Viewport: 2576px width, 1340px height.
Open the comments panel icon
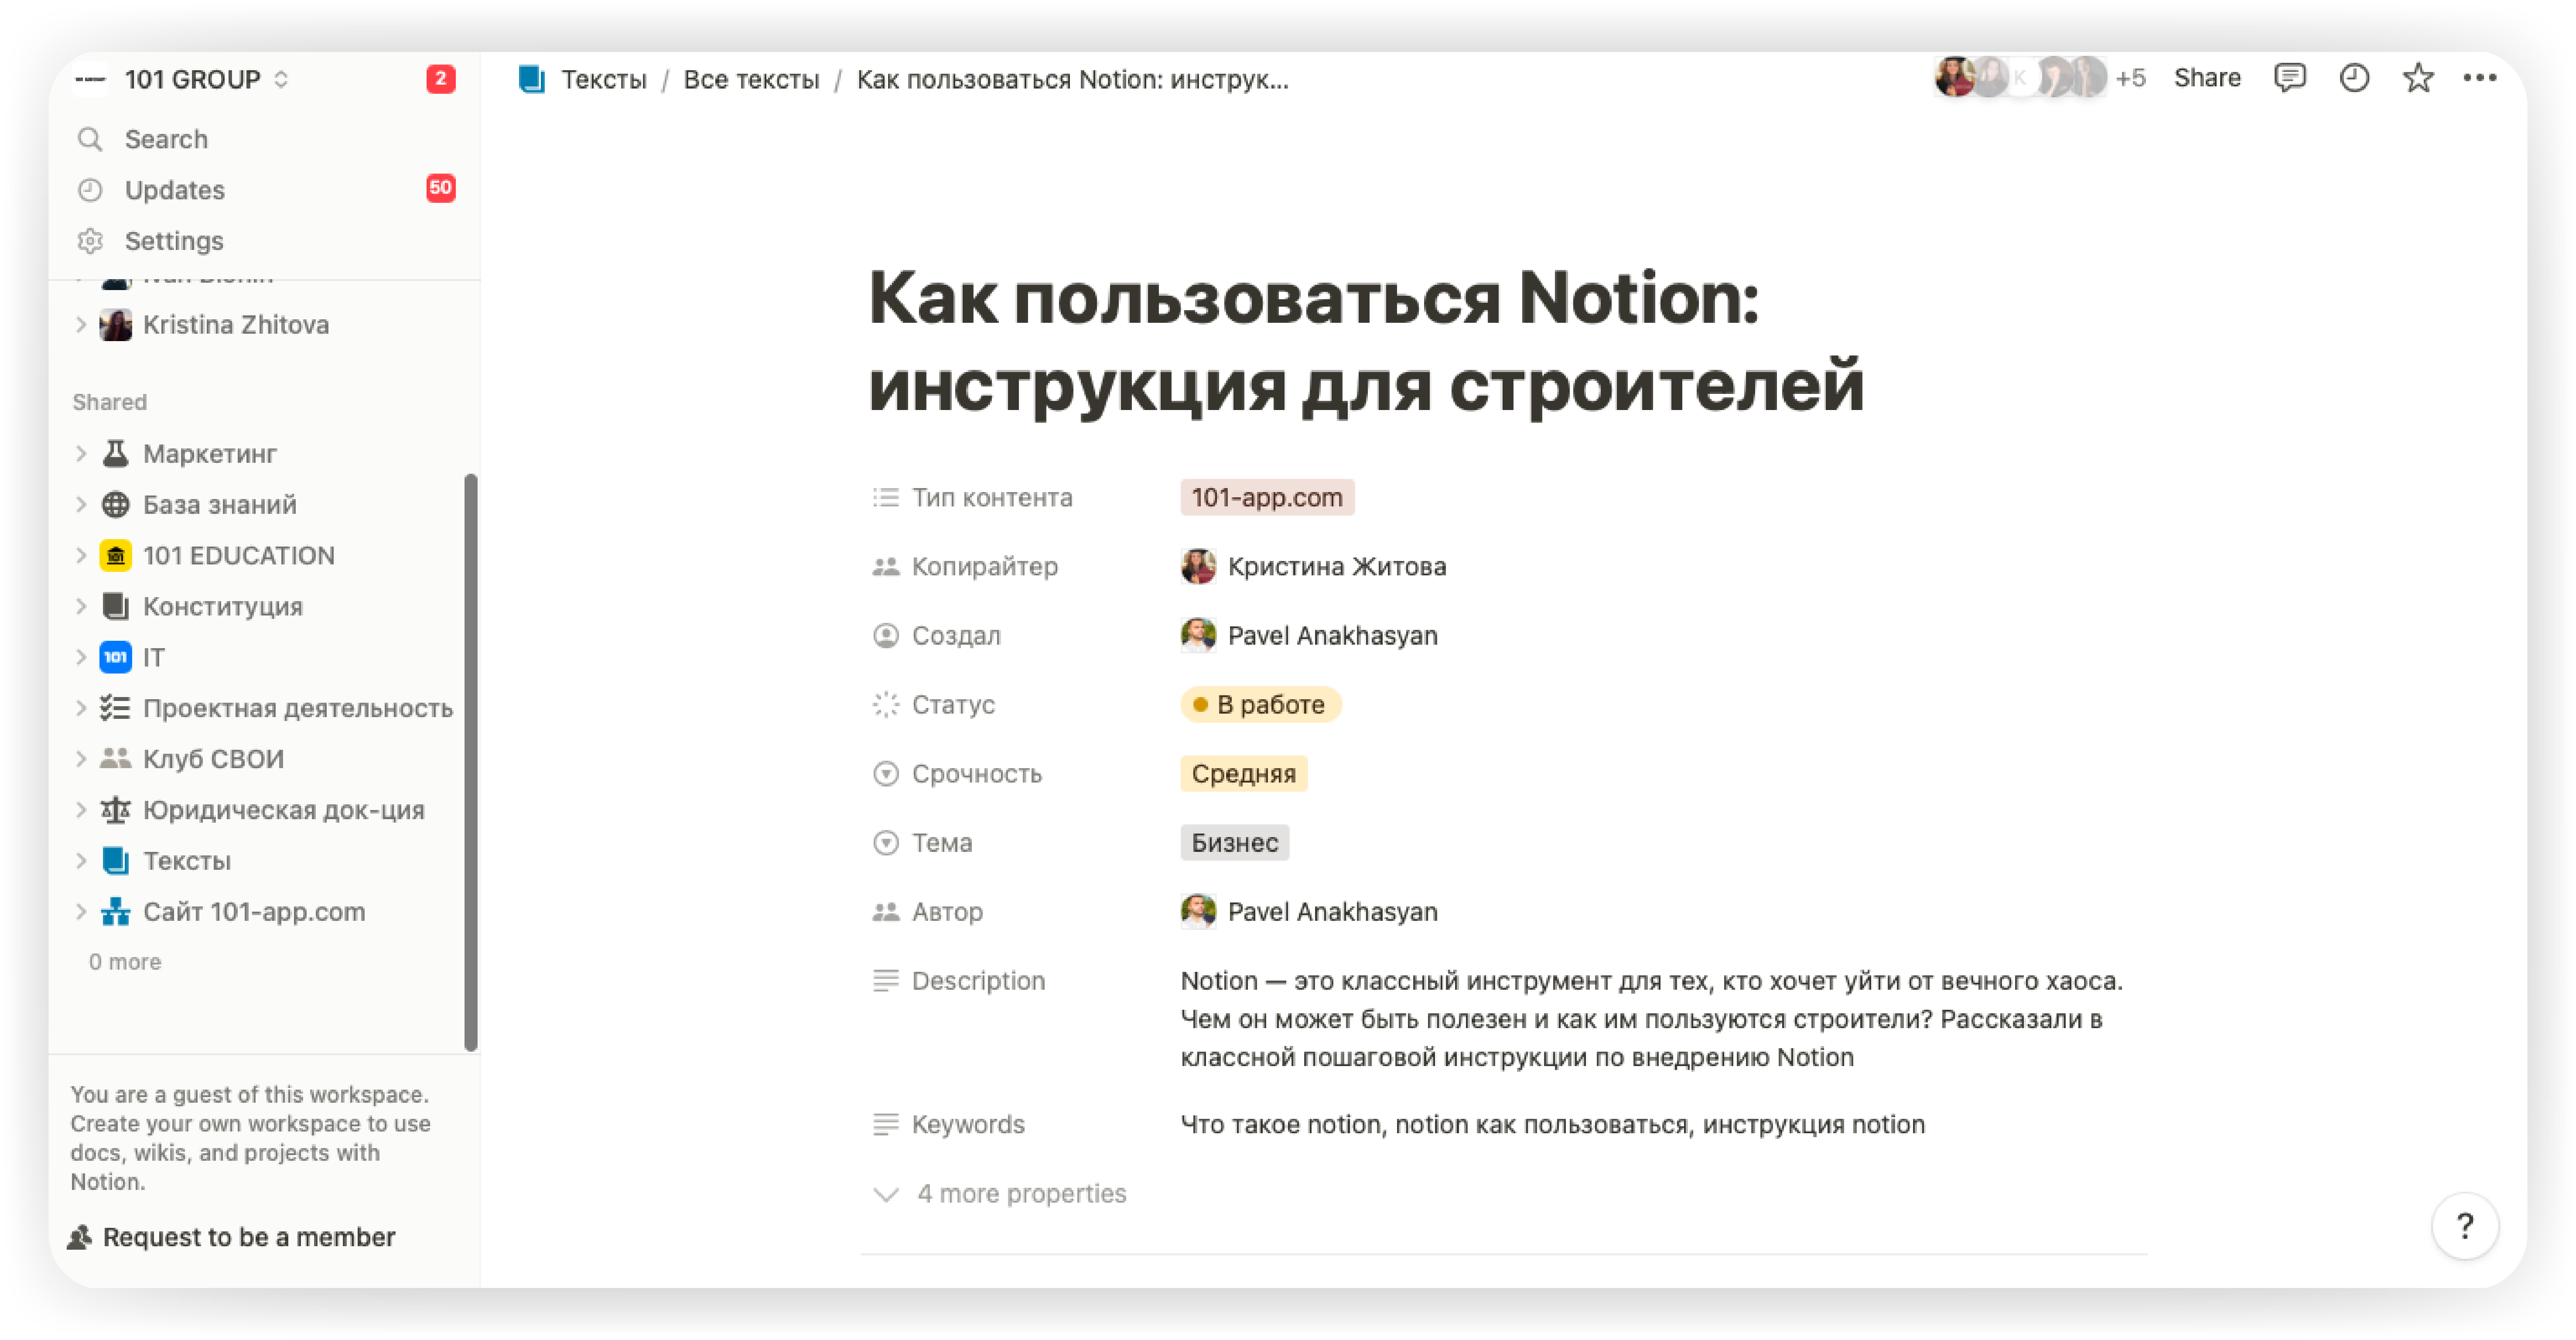click(2289, 78)
